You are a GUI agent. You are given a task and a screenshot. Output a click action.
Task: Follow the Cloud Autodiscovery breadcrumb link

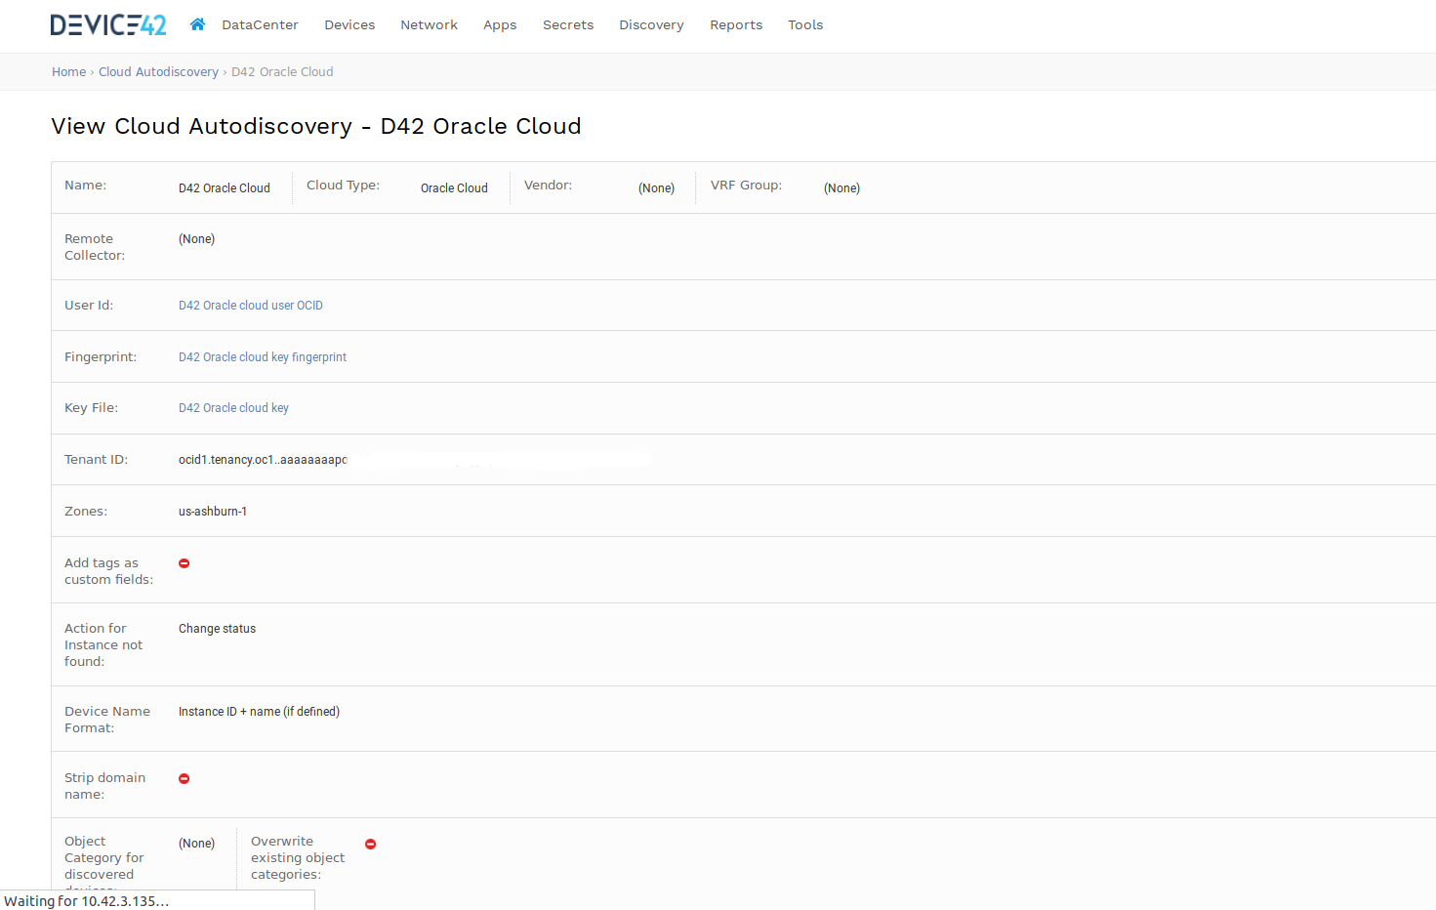(x=158, y=72)
